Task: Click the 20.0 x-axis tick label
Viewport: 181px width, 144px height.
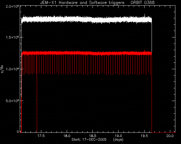Action: pyautogui.click(x=170, y=136)
